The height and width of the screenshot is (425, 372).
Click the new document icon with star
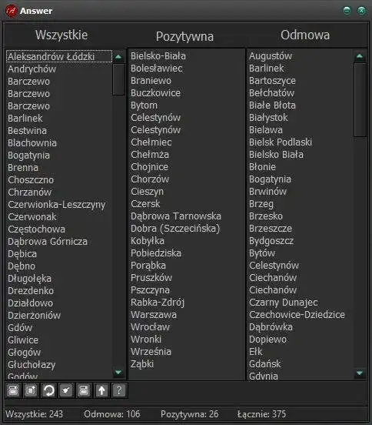click(31, 390)
